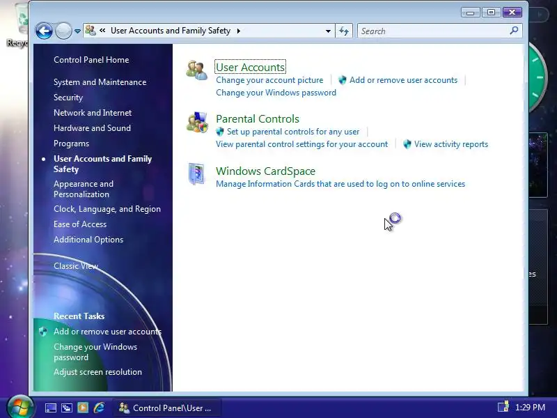Viewport: 557px width, 418px height.
Task: Click shield icon beside Add or remove user accounts
Action: click(x=343, y=80)
